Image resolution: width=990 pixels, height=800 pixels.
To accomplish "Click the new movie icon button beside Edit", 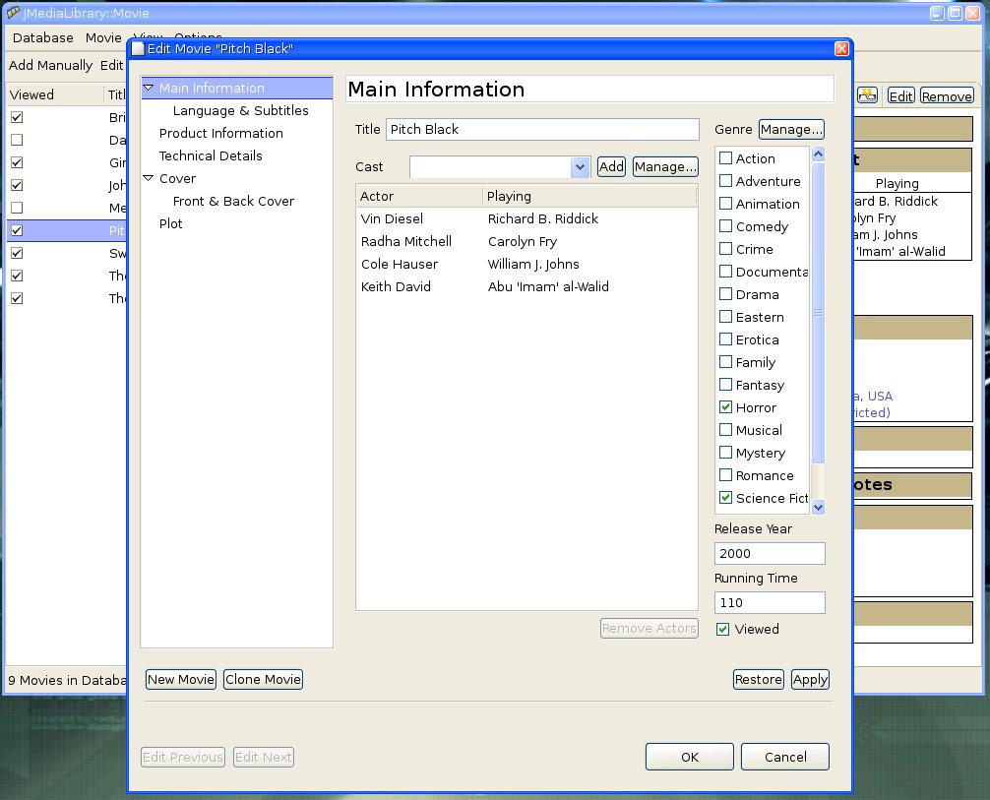I will (867, 95).
